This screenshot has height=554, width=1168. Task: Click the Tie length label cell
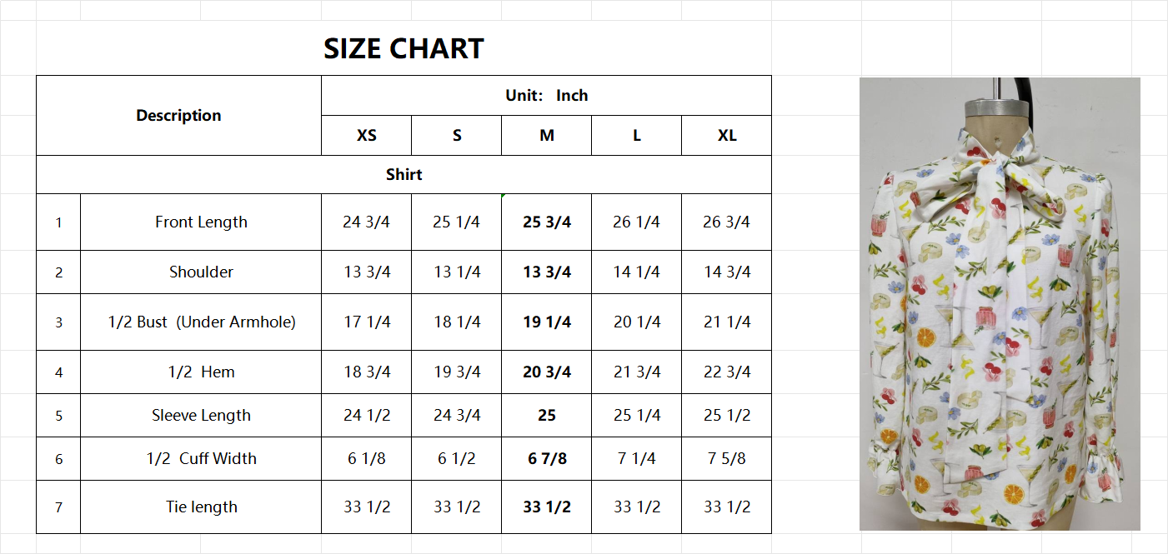pos(201,507)
